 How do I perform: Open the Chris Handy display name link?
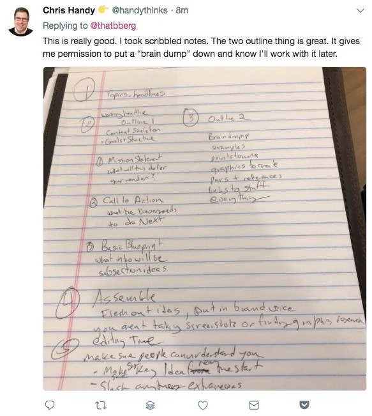(x=69, y=10)
